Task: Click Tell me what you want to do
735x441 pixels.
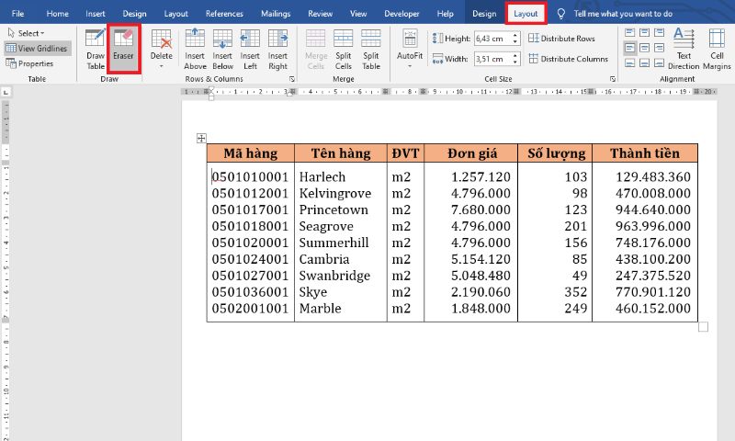Action: point(623,14)
